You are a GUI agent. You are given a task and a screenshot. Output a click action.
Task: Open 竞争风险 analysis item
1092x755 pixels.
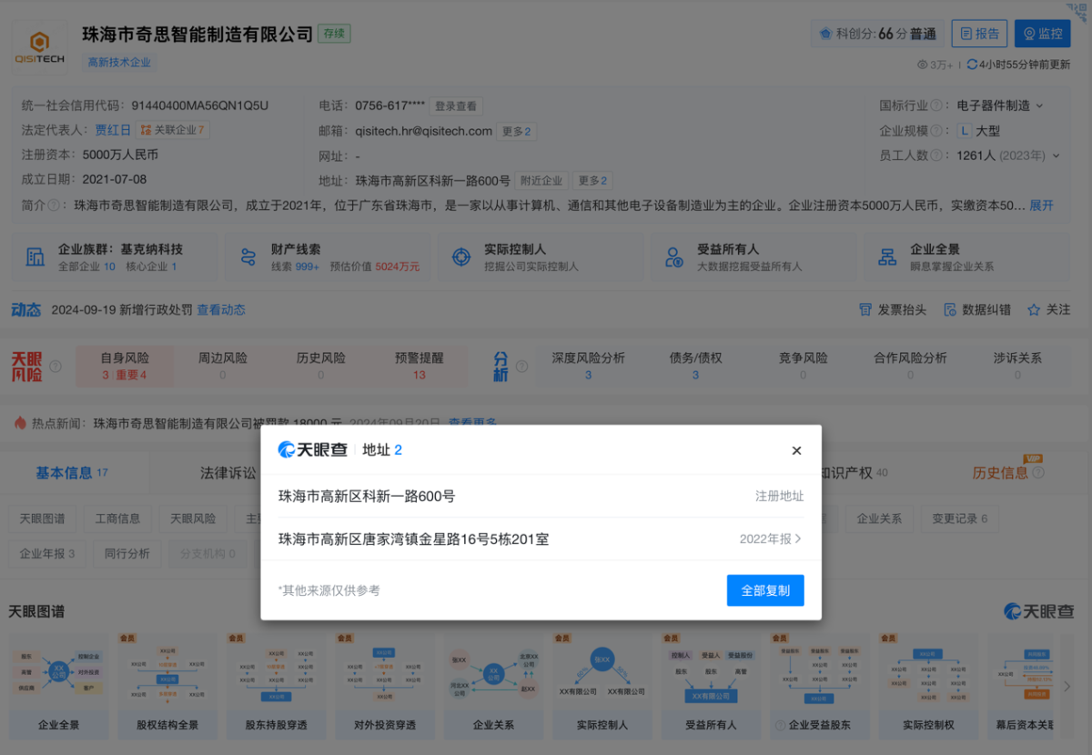click(x=804, y=366)
